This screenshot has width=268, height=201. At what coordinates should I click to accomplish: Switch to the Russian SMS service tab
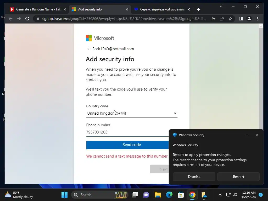pos(162,9)
